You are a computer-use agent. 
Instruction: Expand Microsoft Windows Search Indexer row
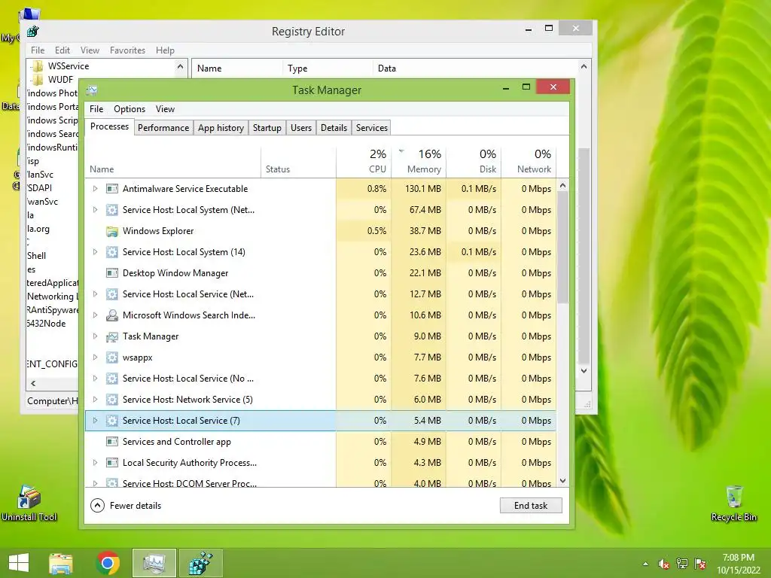[x=96, y=315]
